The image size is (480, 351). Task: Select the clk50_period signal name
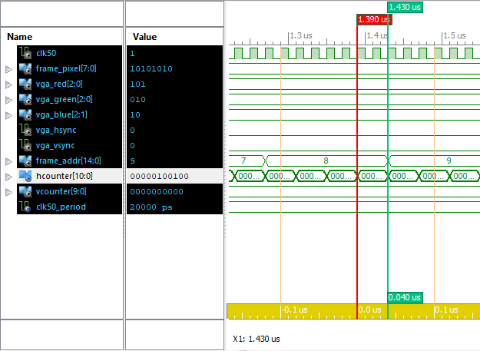click(x=61, y=207)
